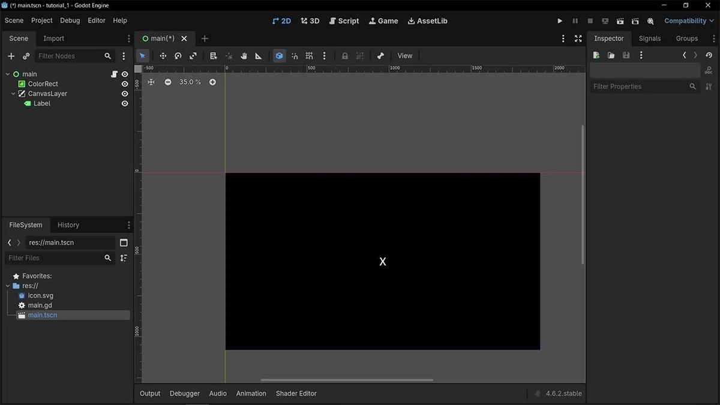Create a new resource in Inspector

click(596, 55)
